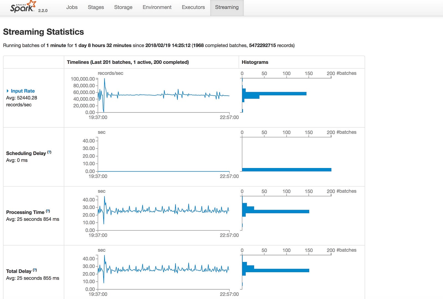443x299 pixels.
Task: Click the Spark version 2.2.0 text
Action: (x=43, y=11)
